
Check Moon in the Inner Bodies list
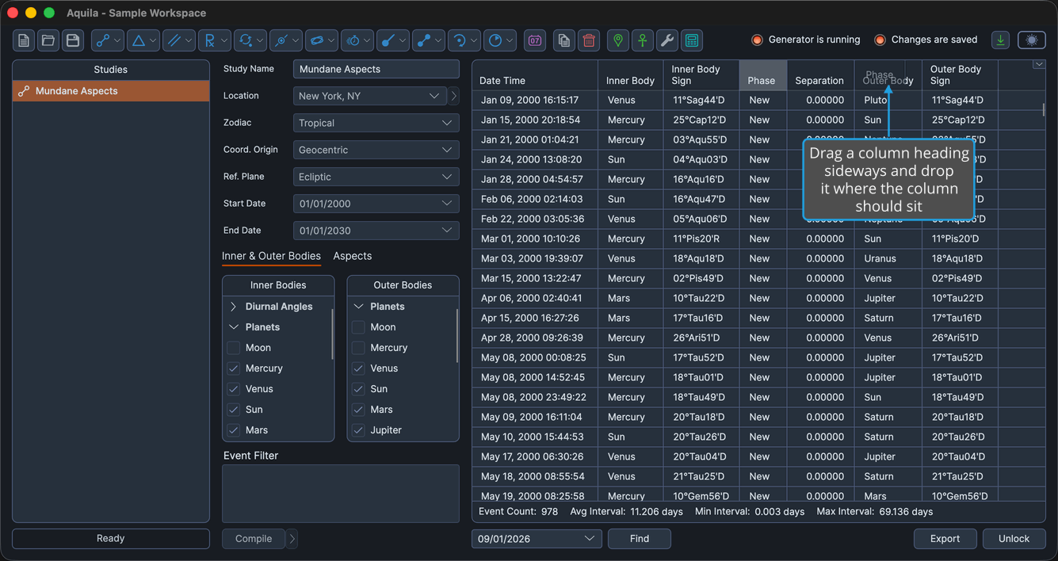click(233, 348)
